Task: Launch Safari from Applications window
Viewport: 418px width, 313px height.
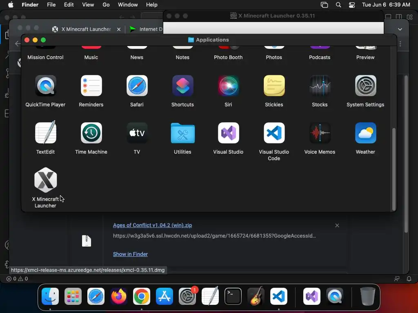Action: click(x=137, y=86)
